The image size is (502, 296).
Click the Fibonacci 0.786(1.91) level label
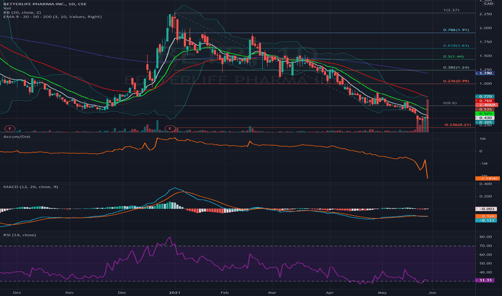pyautogui.click(x=456, y=30)
